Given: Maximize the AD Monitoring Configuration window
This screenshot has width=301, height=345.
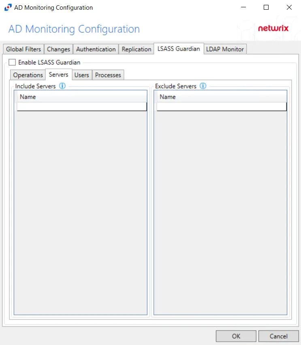Looking at the screenshot, I should pyautogui.click(x=266, y=7).
